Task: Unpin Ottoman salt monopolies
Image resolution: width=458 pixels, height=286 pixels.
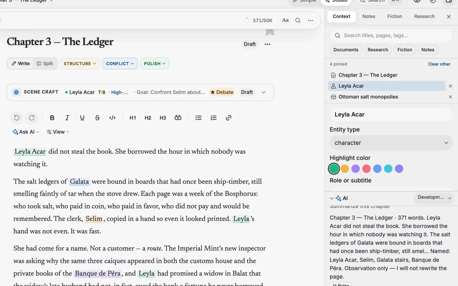Action: tap(450, 97)
